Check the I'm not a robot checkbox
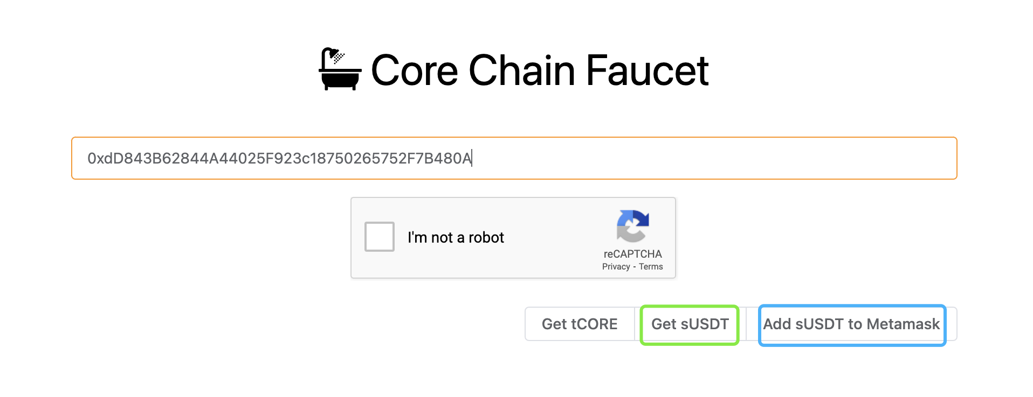Image resolution: width=1033 pixels, height=397 pixels. [380, 237]
